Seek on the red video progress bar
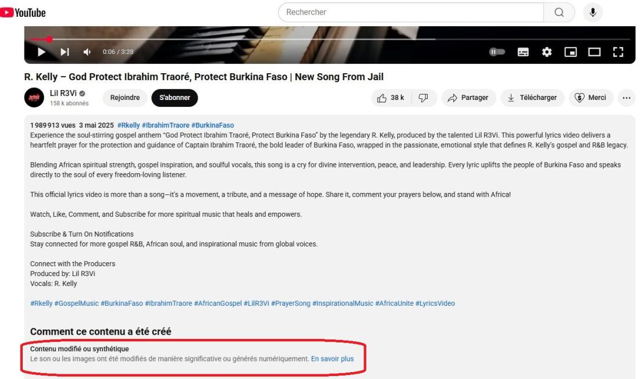The image size is (640, 379). pos(330,40)
